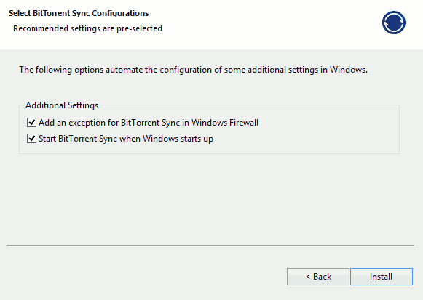Click the BitTorrent Sync logo icon
This screenshot has width=423, height=300.
point(394,23)
